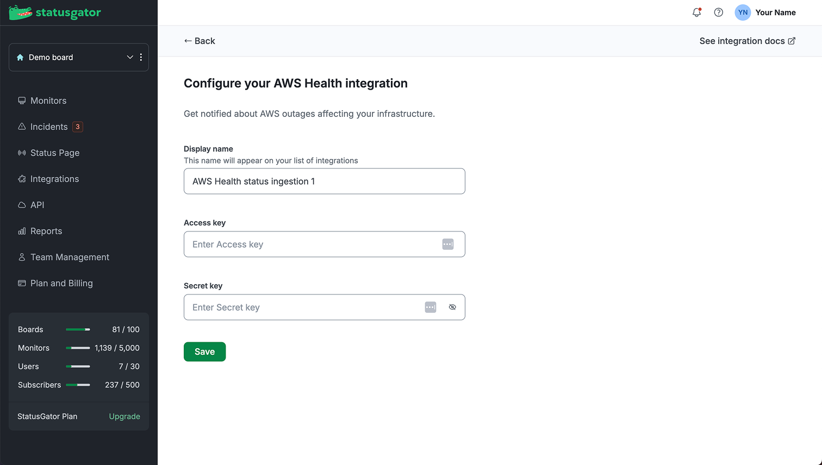Image resolution: width=822 pixels, height=465 pixels.
Task: Click the API cloud icon
Action: (22, 205)
